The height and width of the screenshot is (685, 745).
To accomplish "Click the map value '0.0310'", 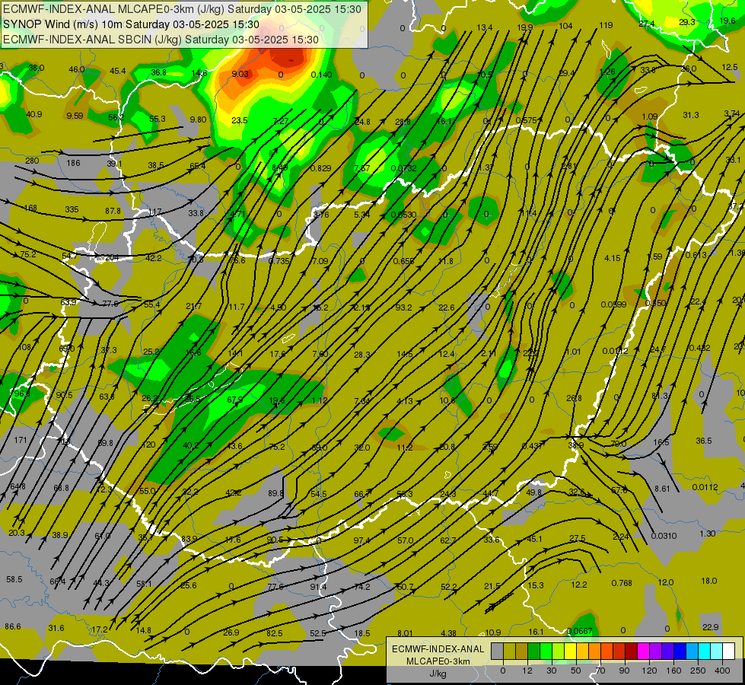I will click(x=664, y=536).
